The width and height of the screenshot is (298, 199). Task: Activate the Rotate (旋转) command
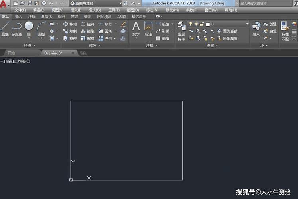(x=87, y=24)
